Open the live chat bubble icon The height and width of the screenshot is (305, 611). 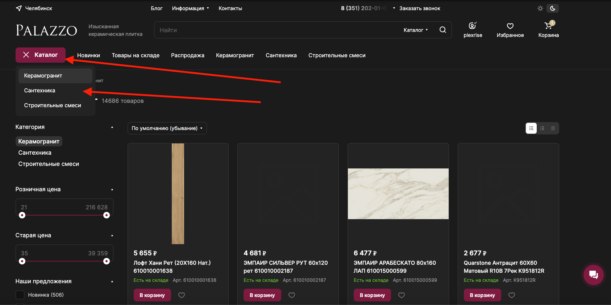tap(594, 275)
